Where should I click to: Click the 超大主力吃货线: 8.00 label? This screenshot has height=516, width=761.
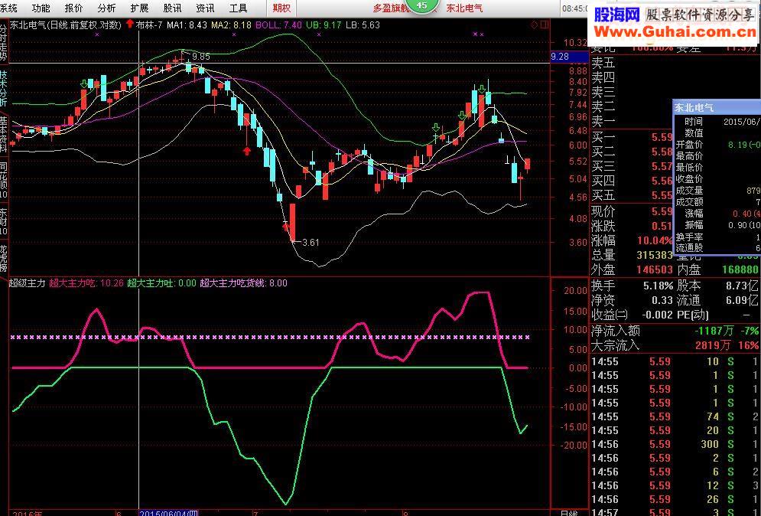(x=244, y=282)
